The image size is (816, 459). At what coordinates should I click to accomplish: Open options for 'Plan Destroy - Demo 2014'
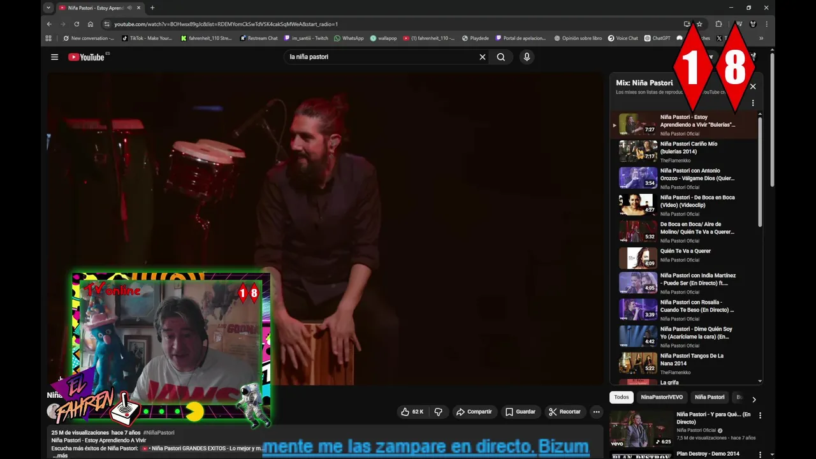pyautogui.click(x=760, y=455)
